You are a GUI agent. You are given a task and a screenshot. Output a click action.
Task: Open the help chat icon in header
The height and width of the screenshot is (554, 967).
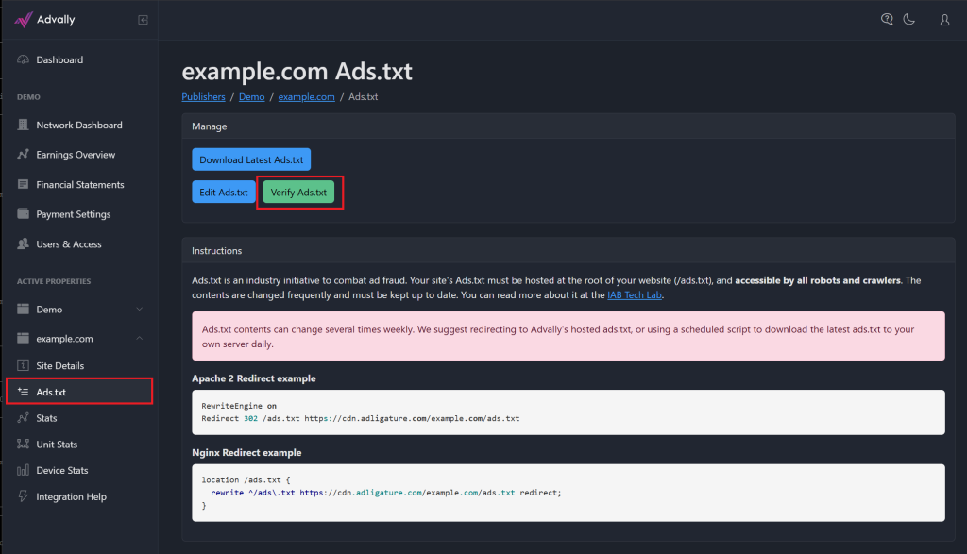tap(887, 20)
